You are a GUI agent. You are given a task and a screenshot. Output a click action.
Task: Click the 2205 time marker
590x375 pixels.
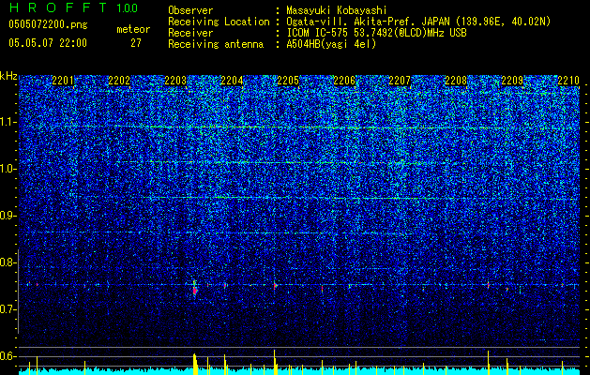click(x=288, y=81)
